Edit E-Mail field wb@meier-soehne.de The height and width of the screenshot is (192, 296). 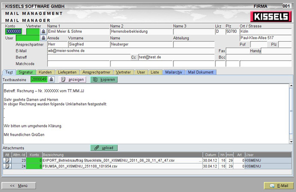(131, 51)
